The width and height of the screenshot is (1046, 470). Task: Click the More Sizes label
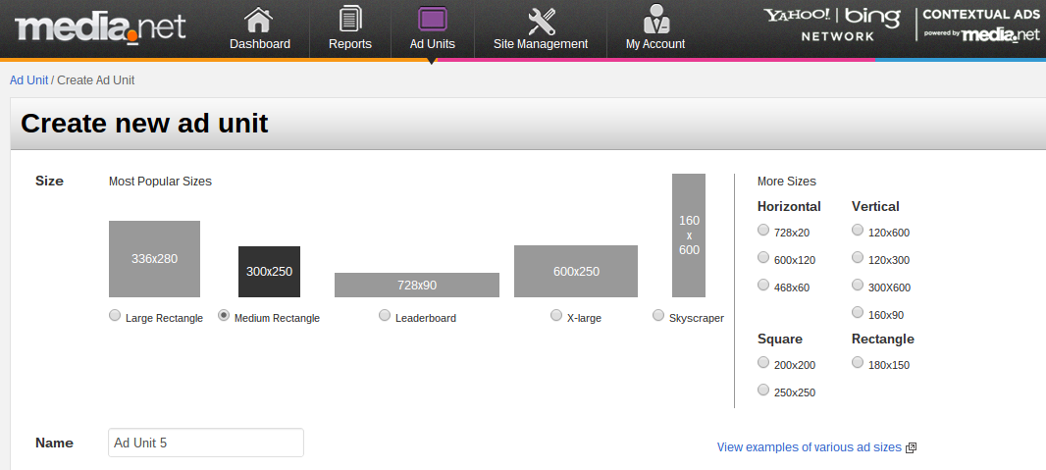pyautogui.click(x=787, y=182)
